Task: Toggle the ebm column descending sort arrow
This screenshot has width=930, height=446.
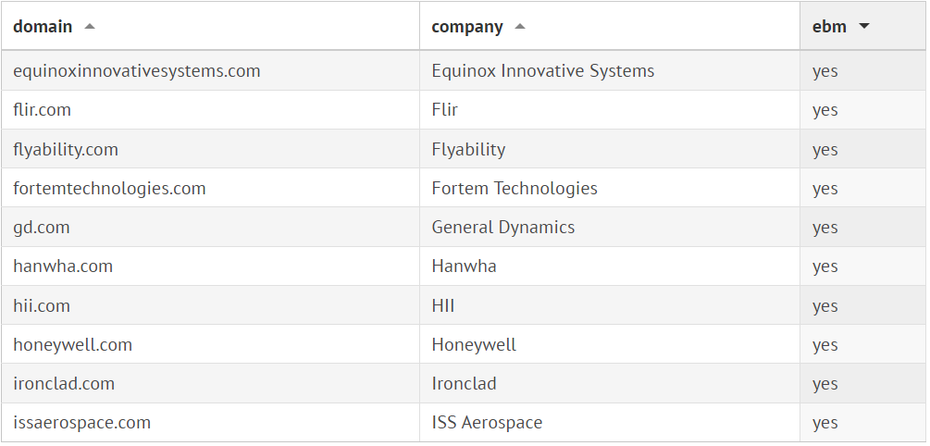Action: [x=864, y=27]
